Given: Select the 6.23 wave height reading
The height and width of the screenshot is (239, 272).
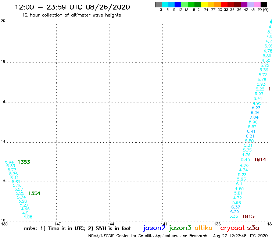Looking at the screenshot, I should coord(256,108).
